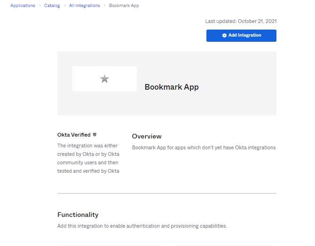Screen dimensions: 315x246
Task: Select the Bookmark App breadcrumb item
Action: pyautogui.click(x=124, y=6)
